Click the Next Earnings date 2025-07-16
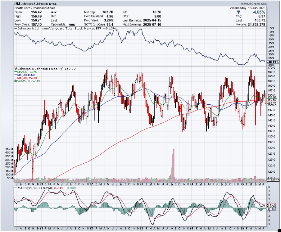The width and height of the screenshot is (281, 232). coord(152,25)
